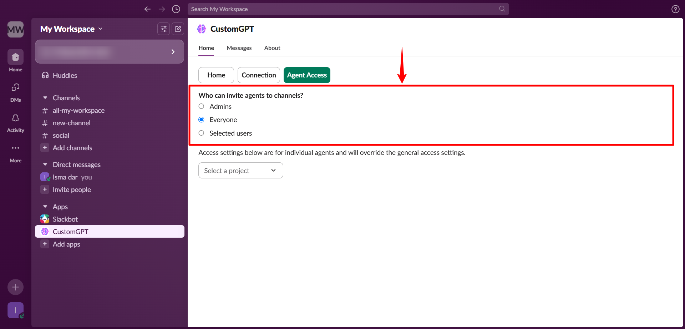Open DMs from the left rail
This screenshot has width=685, height=329.
point(16,87)
